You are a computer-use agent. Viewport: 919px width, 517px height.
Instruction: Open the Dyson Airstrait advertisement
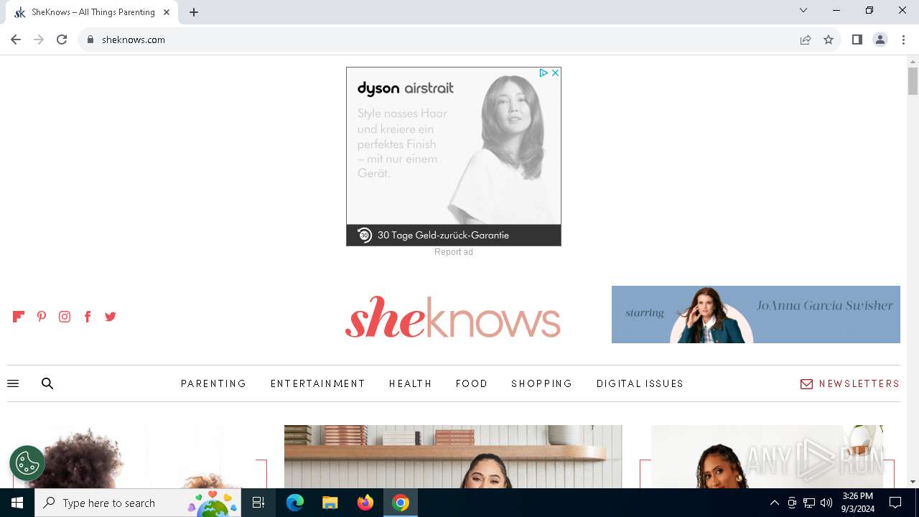(x=454, y=157)
